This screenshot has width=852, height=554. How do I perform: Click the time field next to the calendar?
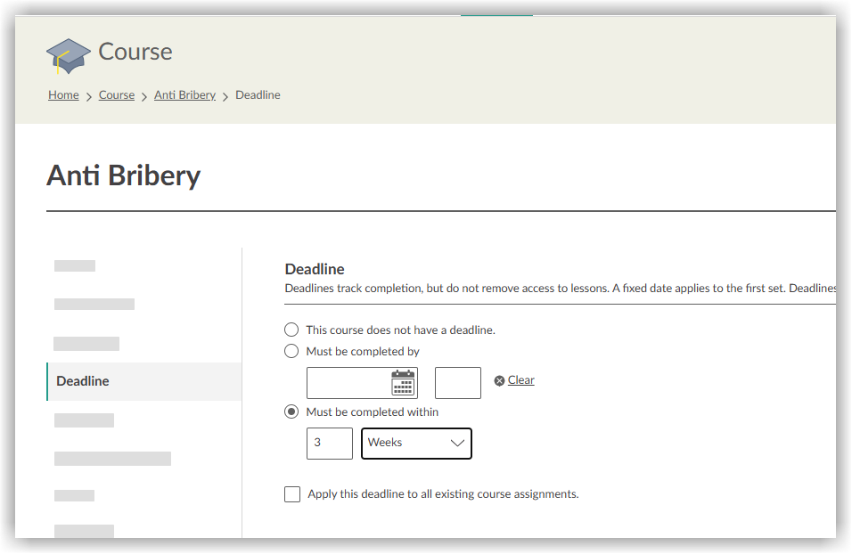pos(457,383)
